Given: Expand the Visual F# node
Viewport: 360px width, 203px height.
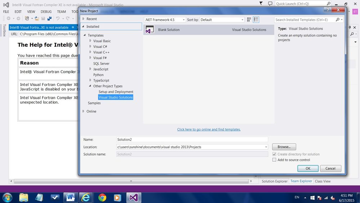Looking at the screenshot, I should (90, 58).
